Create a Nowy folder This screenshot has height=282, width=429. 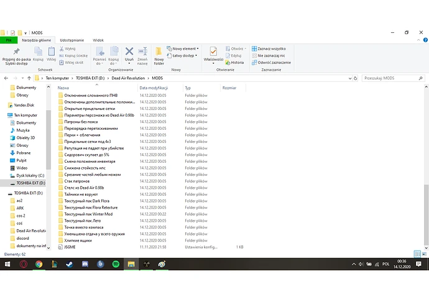pos(159,56)
